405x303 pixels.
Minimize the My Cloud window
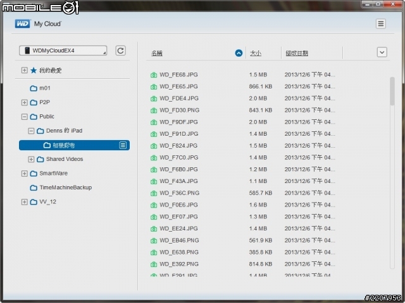[x=368, y=4]
